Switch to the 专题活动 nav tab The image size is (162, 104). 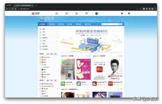click(78, 24)
